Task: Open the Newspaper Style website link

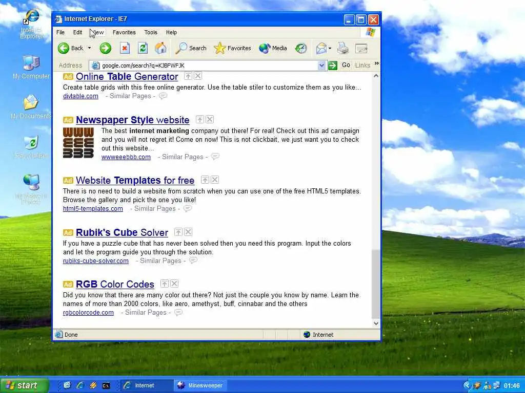Action: point(133,120)
